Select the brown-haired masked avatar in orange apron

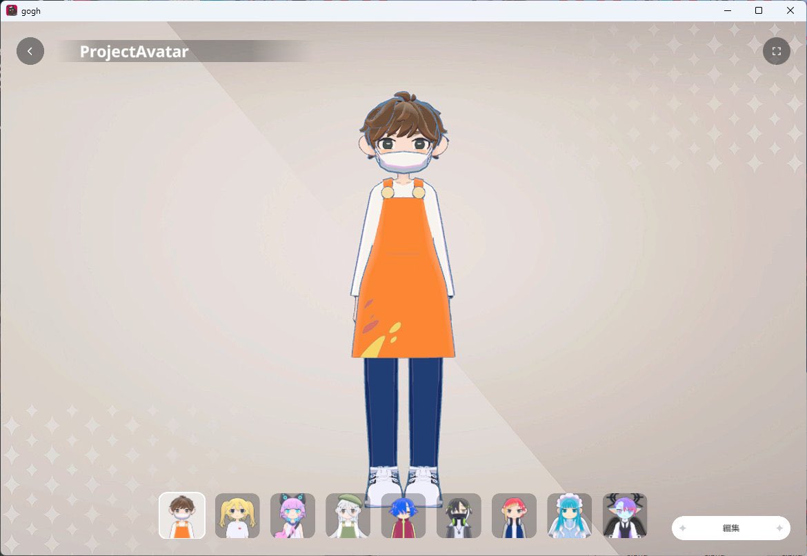pos(182,515)
